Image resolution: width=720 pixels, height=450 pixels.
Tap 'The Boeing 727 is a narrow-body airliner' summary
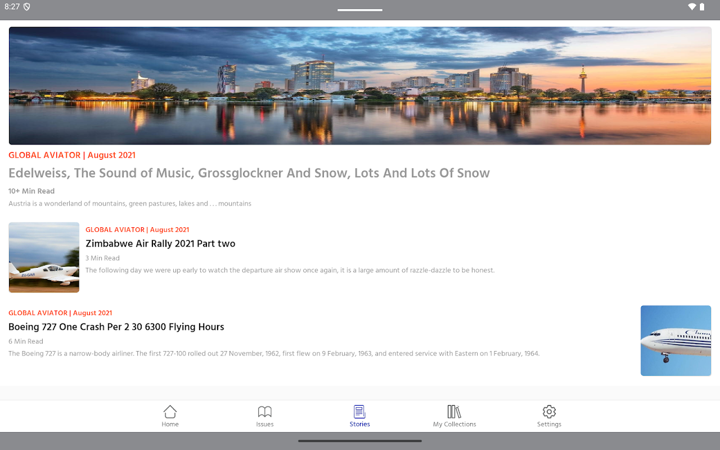click(274, 354)
